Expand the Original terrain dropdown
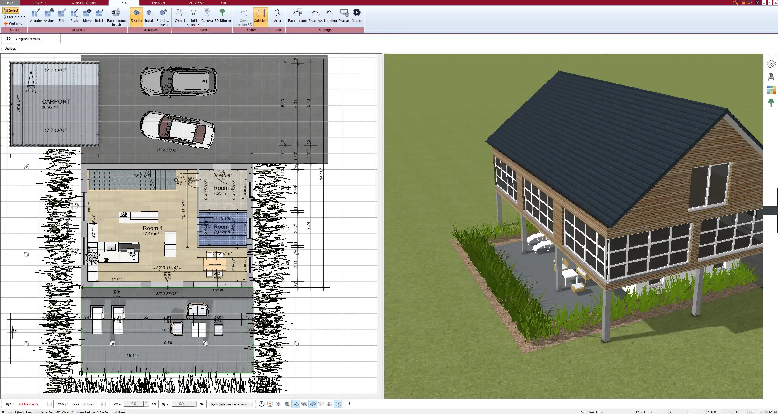The height and width of the screenshot is (414, 778). (x=57, y=39)
